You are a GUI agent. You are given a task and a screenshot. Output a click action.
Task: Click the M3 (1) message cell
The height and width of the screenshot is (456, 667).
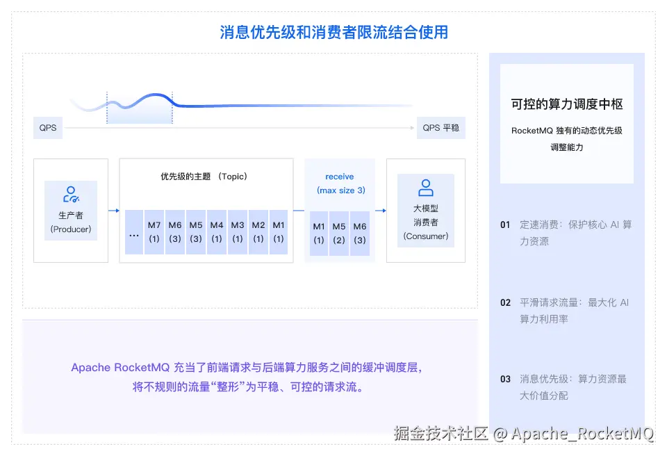coord(238,232)
